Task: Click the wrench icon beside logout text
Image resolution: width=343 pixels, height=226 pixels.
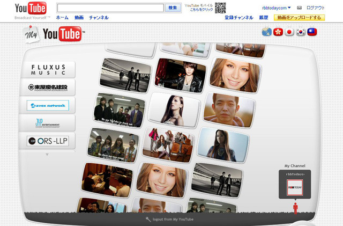Action: coord(148,219)
